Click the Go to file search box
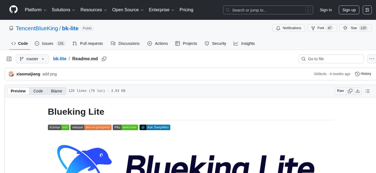The height and width of the screenshot is (173, 376). (x=331, y=59)
